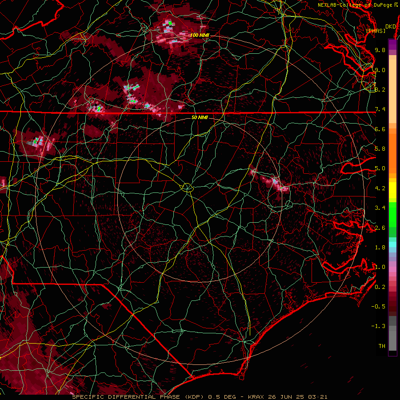
Task: Click the "DKD" label above the color scale
Action: point(391,27)
